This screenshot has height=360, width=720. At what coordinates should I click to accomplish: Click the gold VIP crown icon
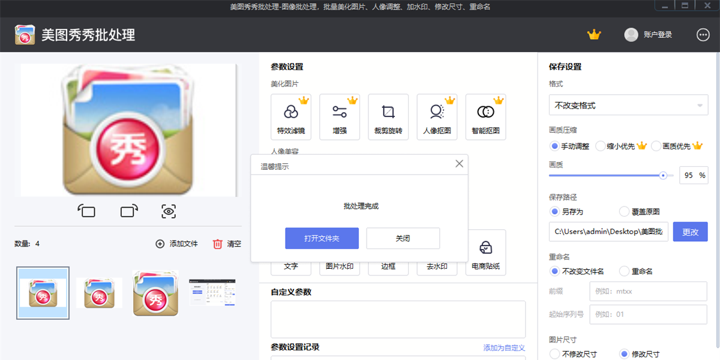(x=594, y=35)
